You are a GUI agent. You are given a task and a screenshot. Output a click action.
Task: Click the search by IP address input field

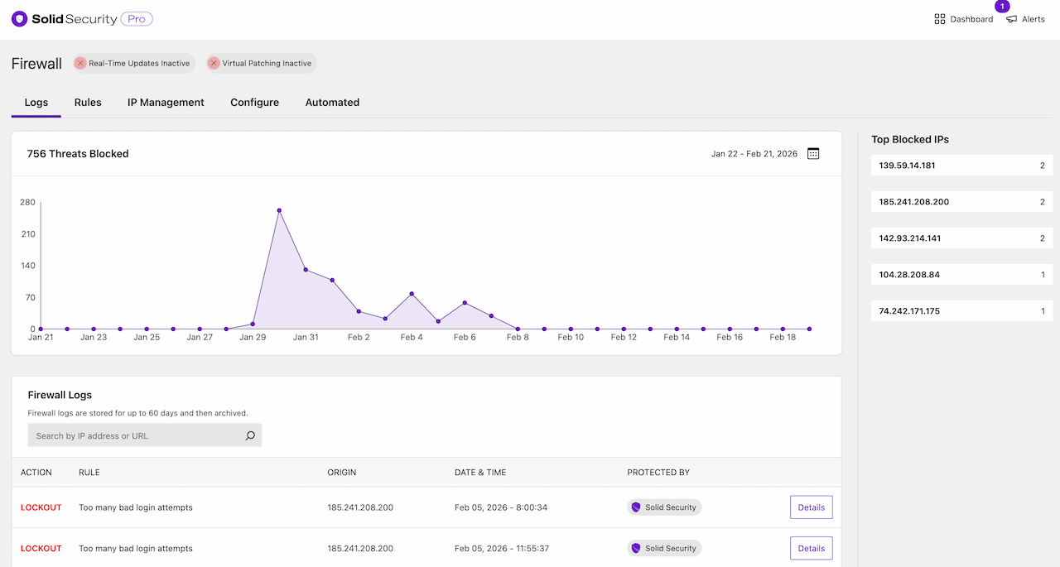tap(132, 435)
